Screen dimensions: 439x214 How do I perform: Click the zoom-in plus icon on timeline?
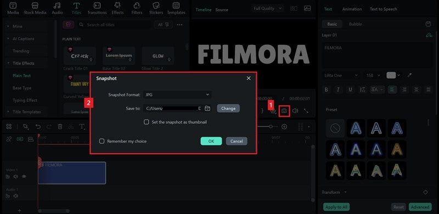(284, 127)
